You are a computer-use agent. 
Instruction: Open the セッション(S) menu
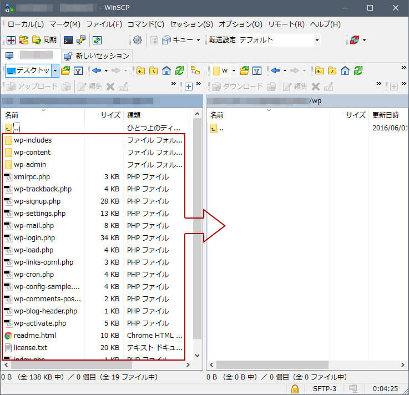click(191, 24)
